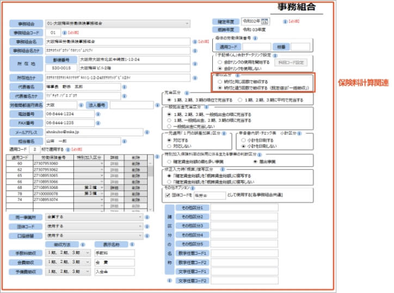Click info icon of 充当区分 group
The image size is (394, 293).
[x=187, y=93]
